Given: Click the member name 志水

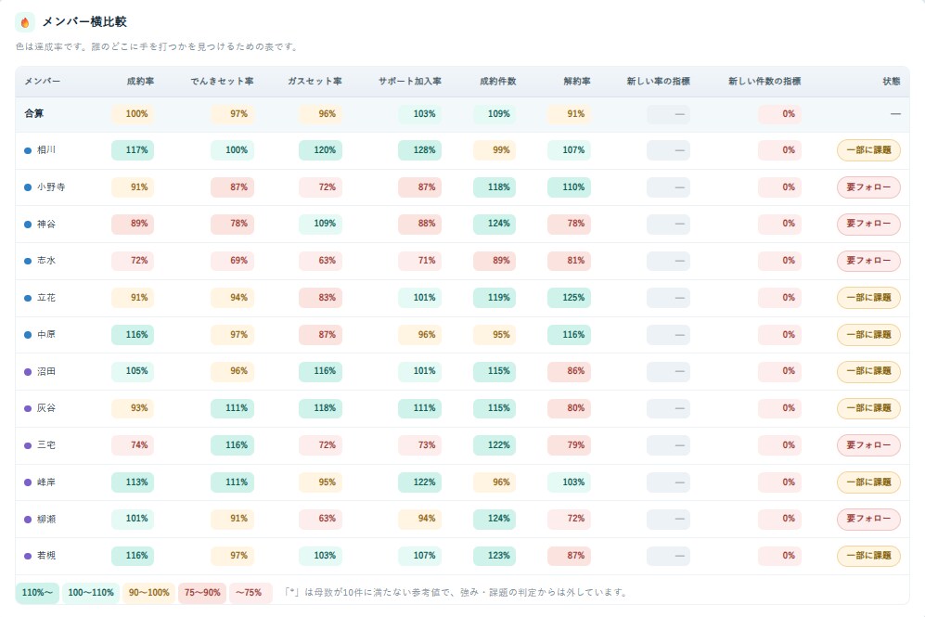Looking at the screenshot, I should pos(46,261).
